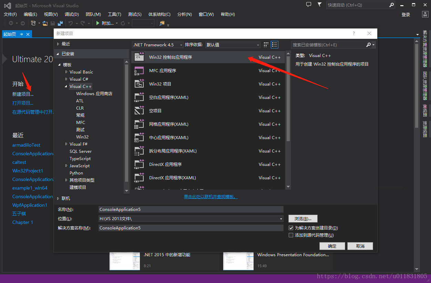Open the 调试(D) menu
The width and height of the screenshot is (431, 283).
(72, 14)
